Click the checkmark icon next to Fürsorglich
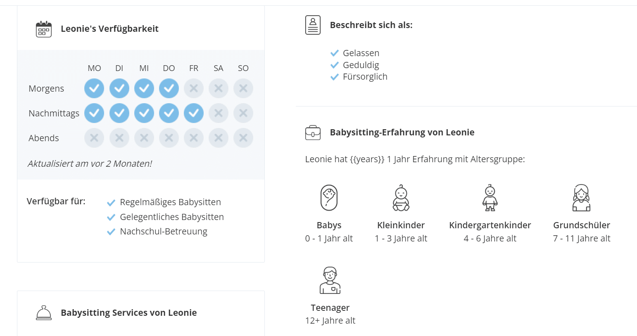Image resolution: width=637 pixels, height=336 pixels. pos(335,77)
